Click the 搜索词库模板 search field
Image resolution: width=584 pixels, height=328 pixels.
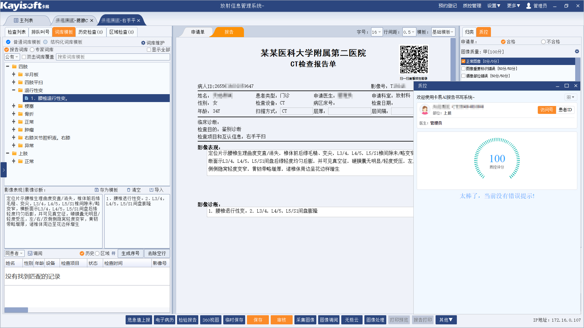[x=113, y=57]
